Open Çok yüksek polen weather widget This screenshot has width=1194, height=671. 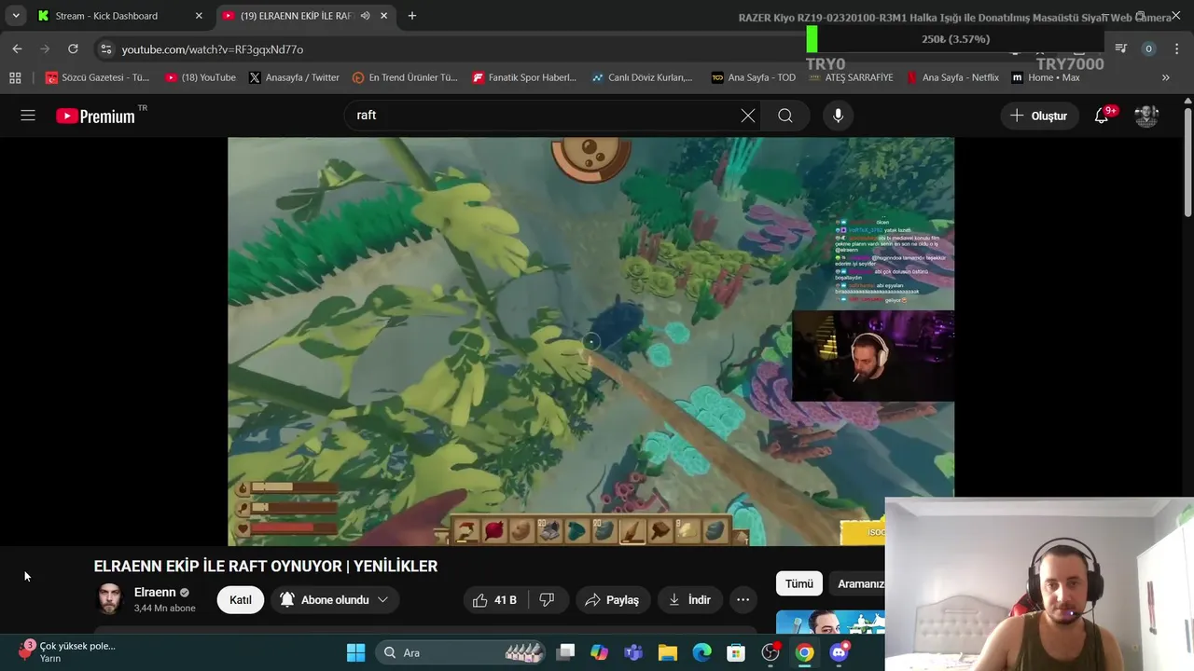(x=68, y=651)
